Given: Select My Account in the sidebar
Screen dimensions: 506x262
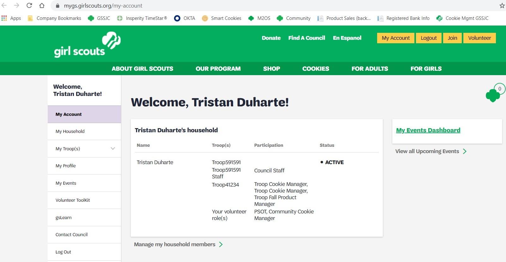Looking at the screenshot, I should point(84,114).
